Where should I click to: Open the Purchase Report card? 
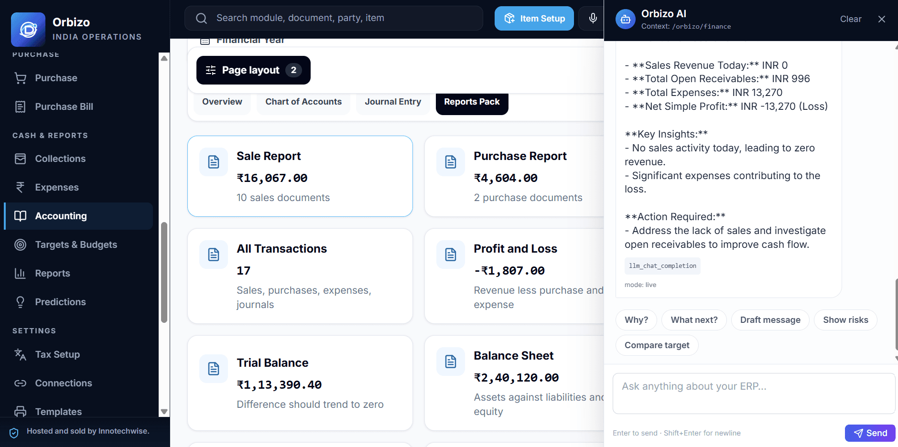click(x=515, y=176)
